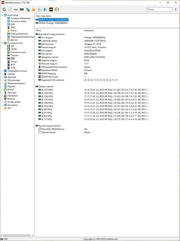Expand the Сервер tree node
The width and height of the screenshot is (180, 241).
point(2,74)
